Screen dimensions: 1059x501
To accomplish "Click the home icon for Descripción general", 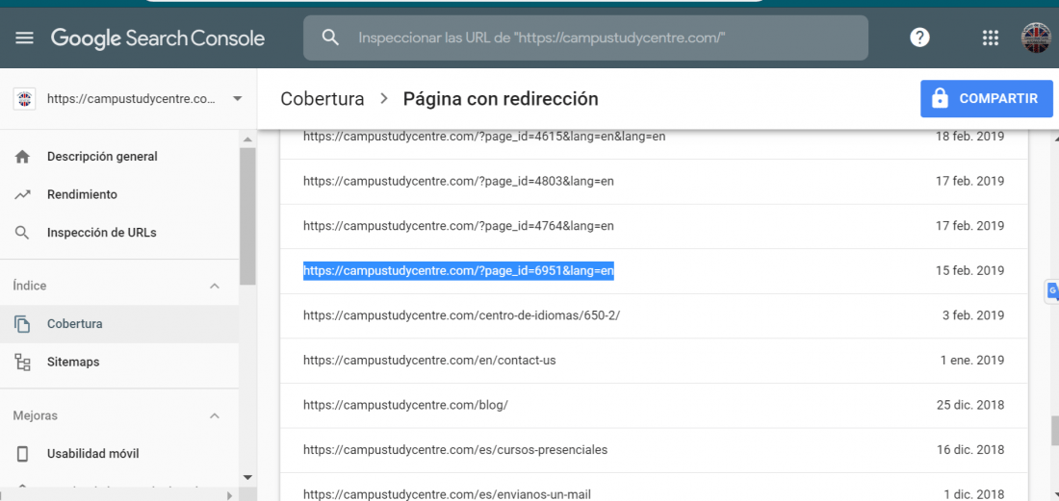I will tap(22, 157).
